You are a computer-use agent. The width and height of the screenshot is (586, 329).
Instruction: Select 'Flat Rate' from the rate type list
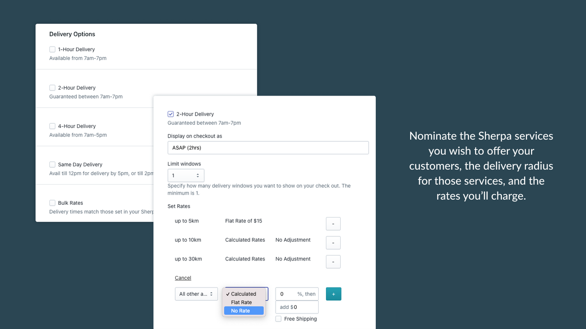241,302
